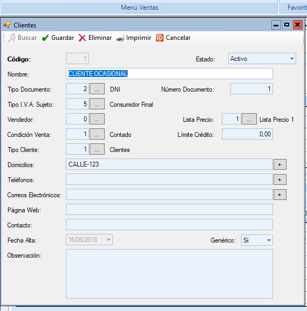Add an email with Correos Electrónicos plus button
307x311 pixels.
coord(280,195)
